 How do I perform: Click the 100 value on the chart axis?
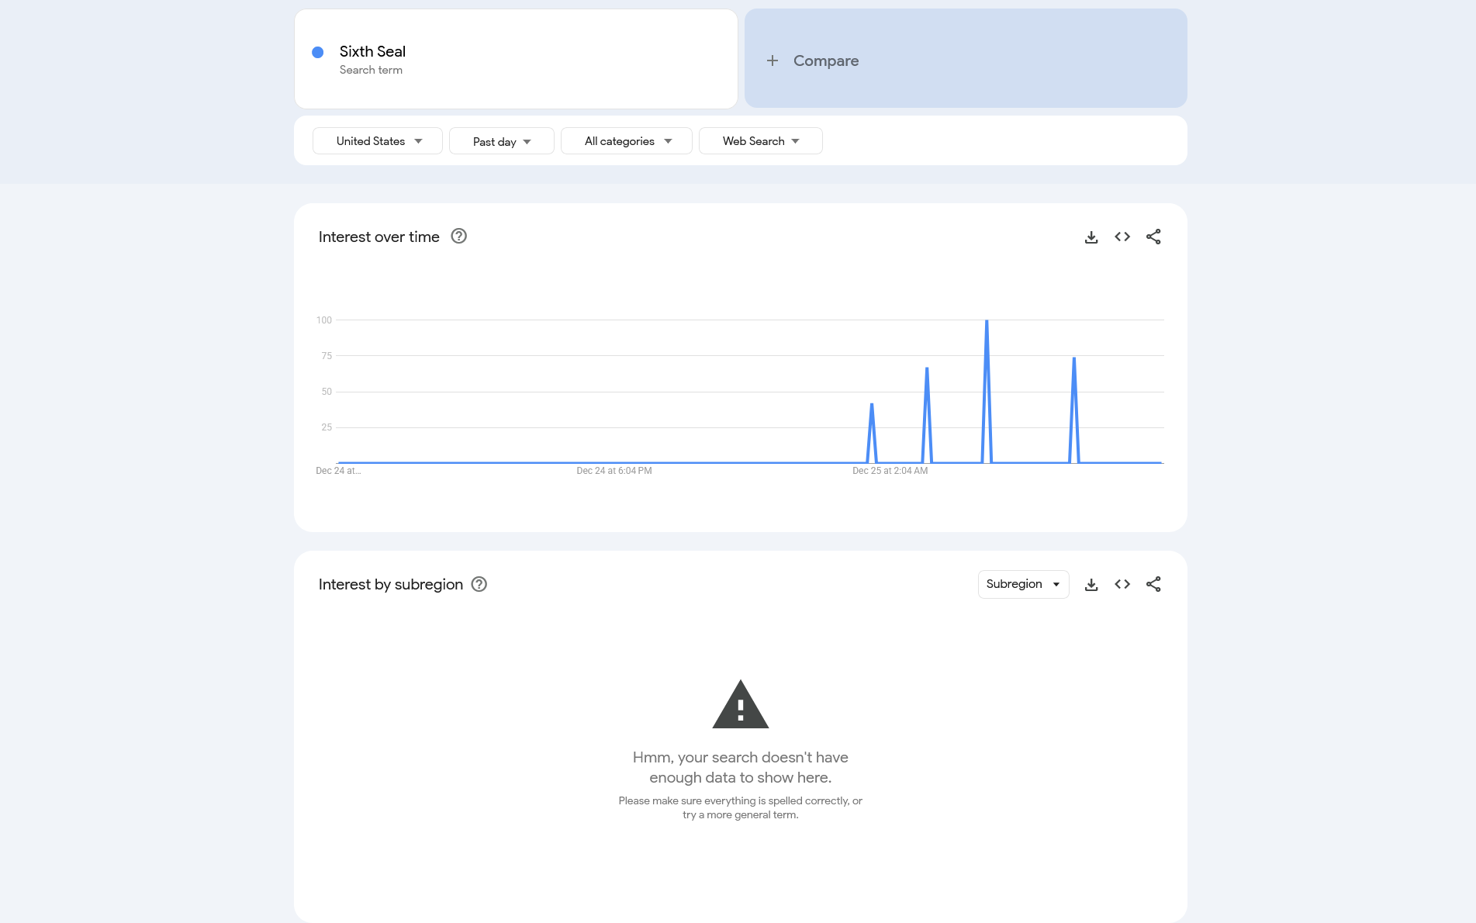pos(324,320)
